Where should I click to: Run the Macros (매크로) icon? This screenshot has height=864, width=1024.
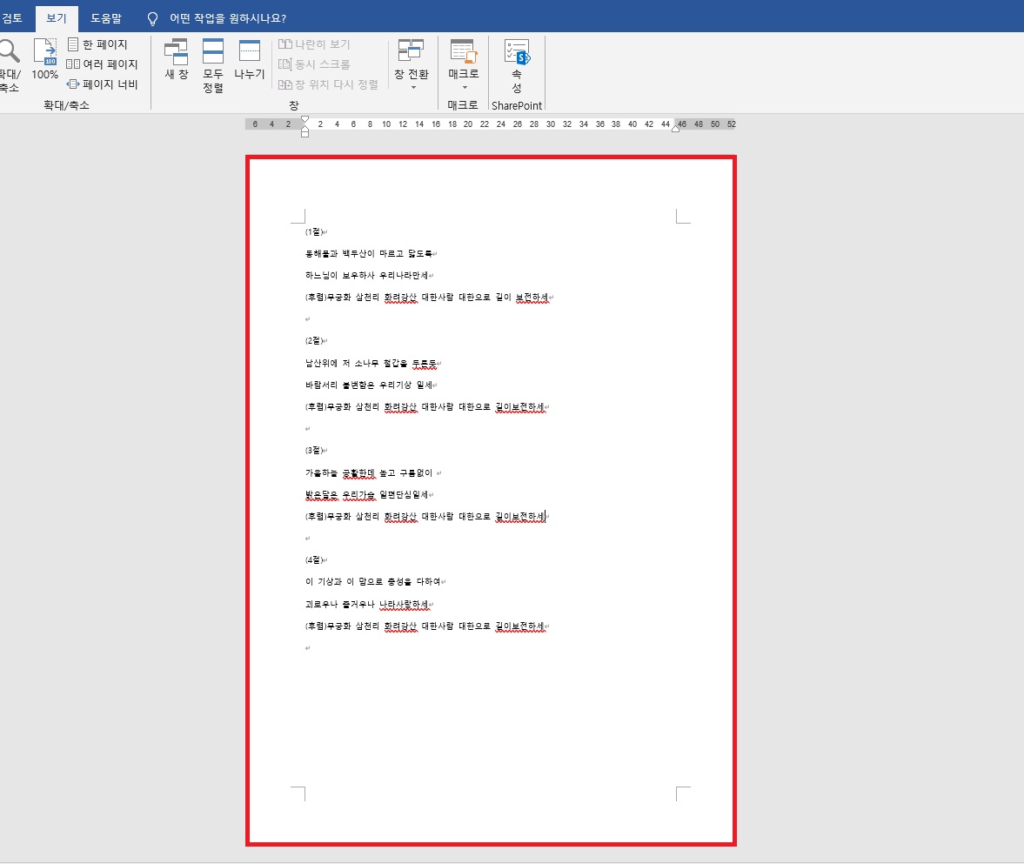pos(464,52)
